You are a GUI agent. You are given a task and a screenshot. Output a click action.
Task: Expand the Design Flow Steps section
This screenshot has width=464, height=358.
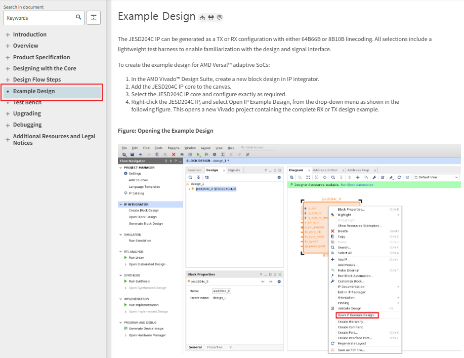point(8,79)
